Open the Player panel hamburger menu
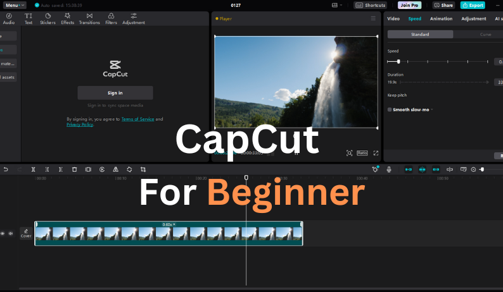The width and height of the screenshot is (503, 292). (373, 18)
